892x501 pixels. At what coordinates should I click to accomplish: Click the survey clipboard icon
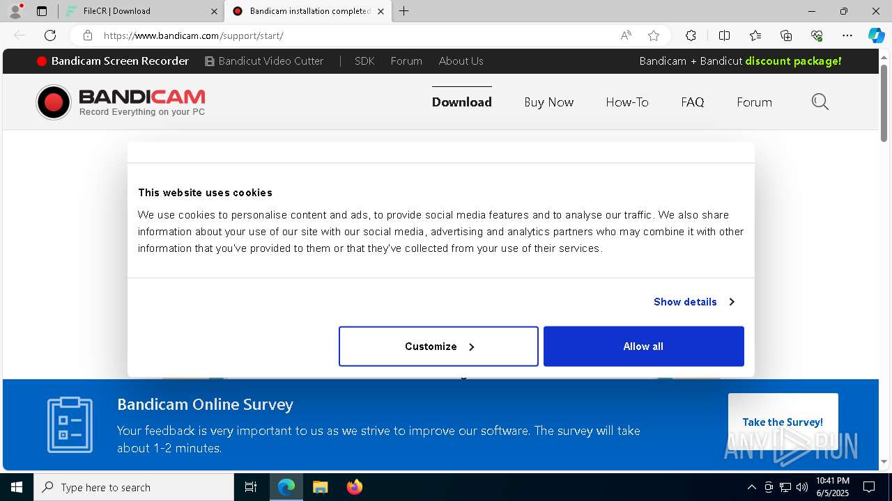click(x=70, y=424)
